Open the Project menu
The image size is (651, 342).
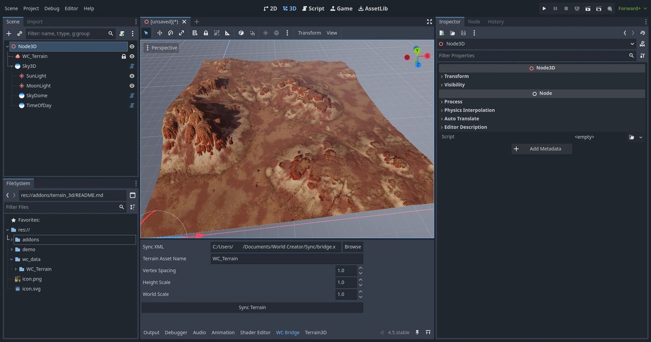pos(31,8)
